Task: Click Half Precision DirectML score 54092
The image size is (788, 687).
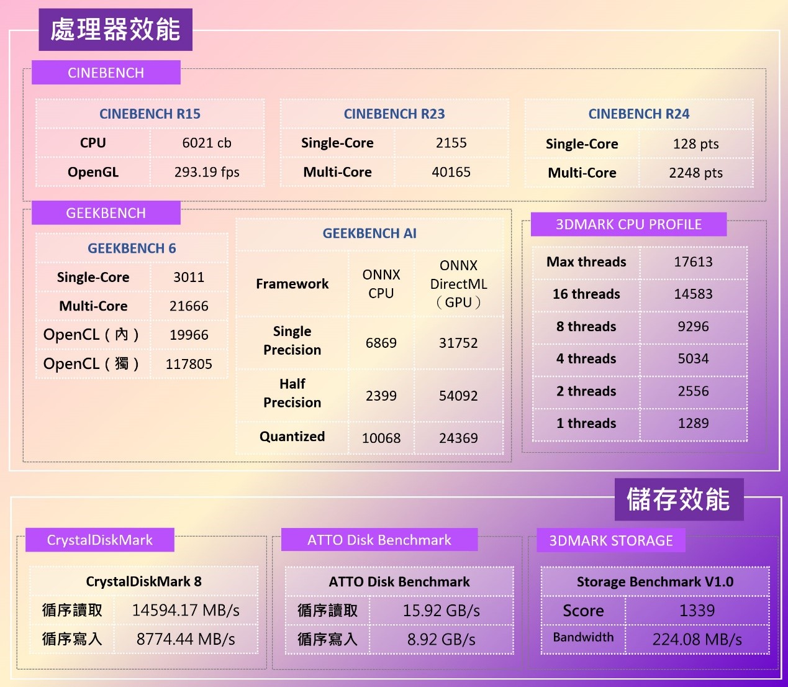Action: 458,396
